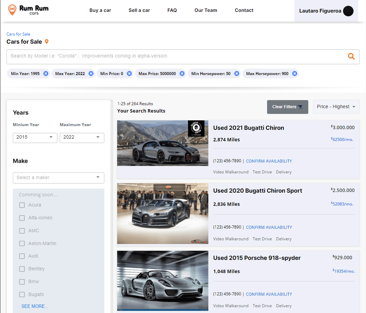Check the Audi make checkbox
The width and height of the screenshot is (366, 313).
[x=22, y=256]
